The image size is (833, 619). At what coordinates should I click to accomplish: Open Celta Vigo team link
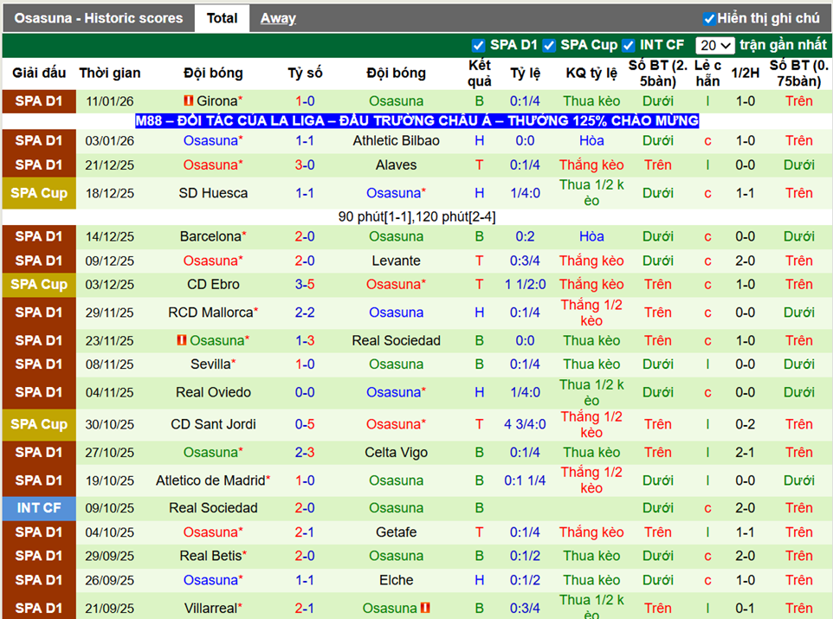point(396,453)
